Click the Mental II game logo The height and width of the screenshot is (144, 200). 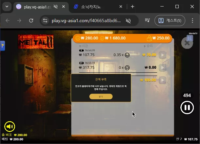(36, 42)
